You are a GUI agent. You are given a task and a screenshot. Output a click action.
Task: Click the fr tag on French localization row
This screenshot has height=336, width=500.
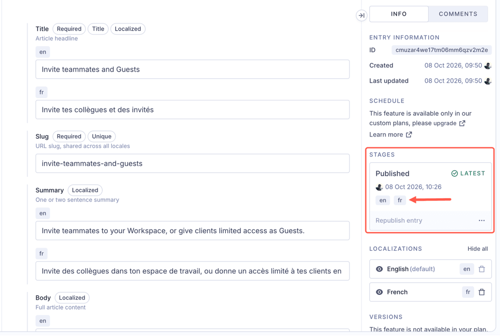point(468,292)
